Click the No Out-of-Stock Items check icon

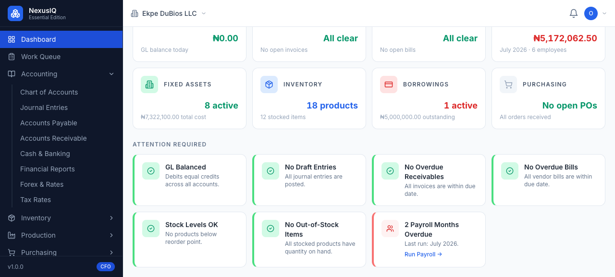[271, 229]
